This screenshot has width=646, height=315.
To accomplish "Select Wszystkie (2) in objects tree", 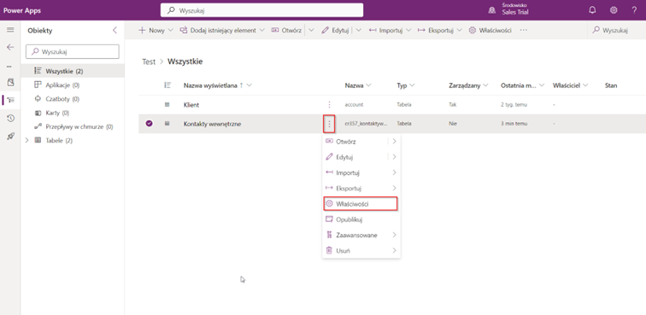I will pos(73,71).
